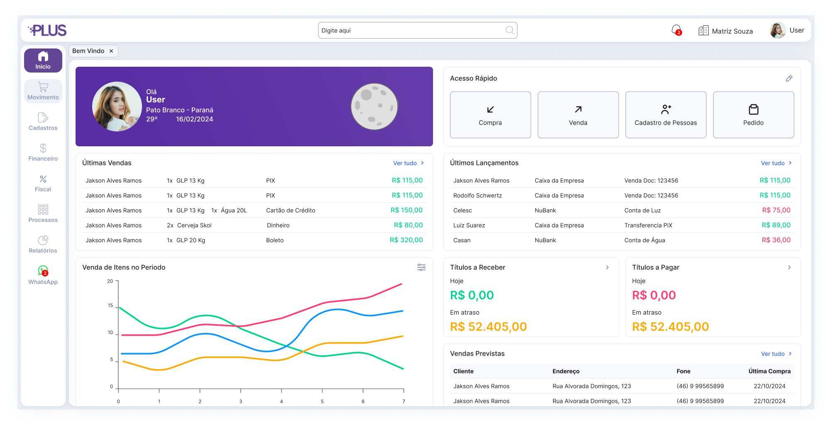
Task: Switch to the Bem Vindo tab
Action: pos(88,51)
